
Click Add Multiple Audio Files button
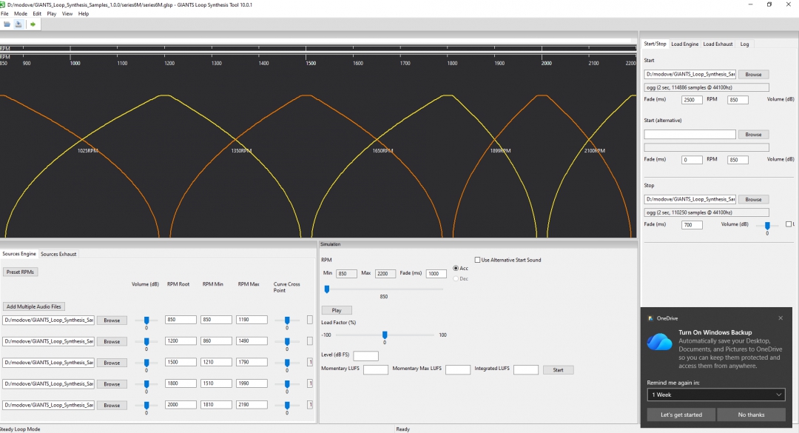coord(33,306)
